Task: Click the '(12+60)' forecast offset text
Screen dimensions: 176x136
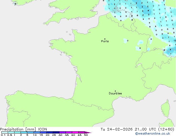Action: [x=166, y=129]
